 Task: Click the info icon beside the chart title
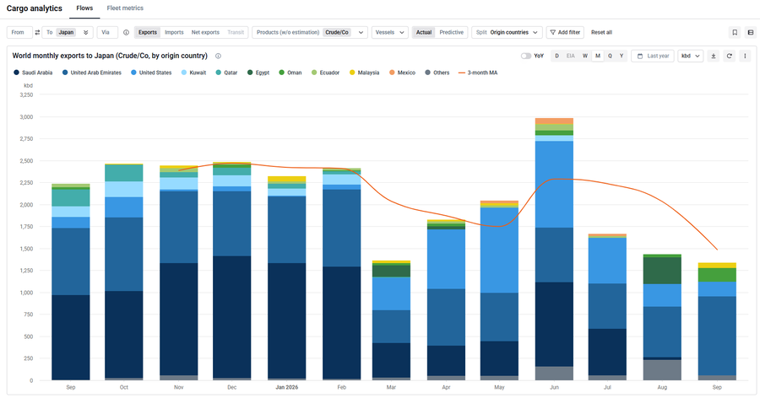pos(218,56)
